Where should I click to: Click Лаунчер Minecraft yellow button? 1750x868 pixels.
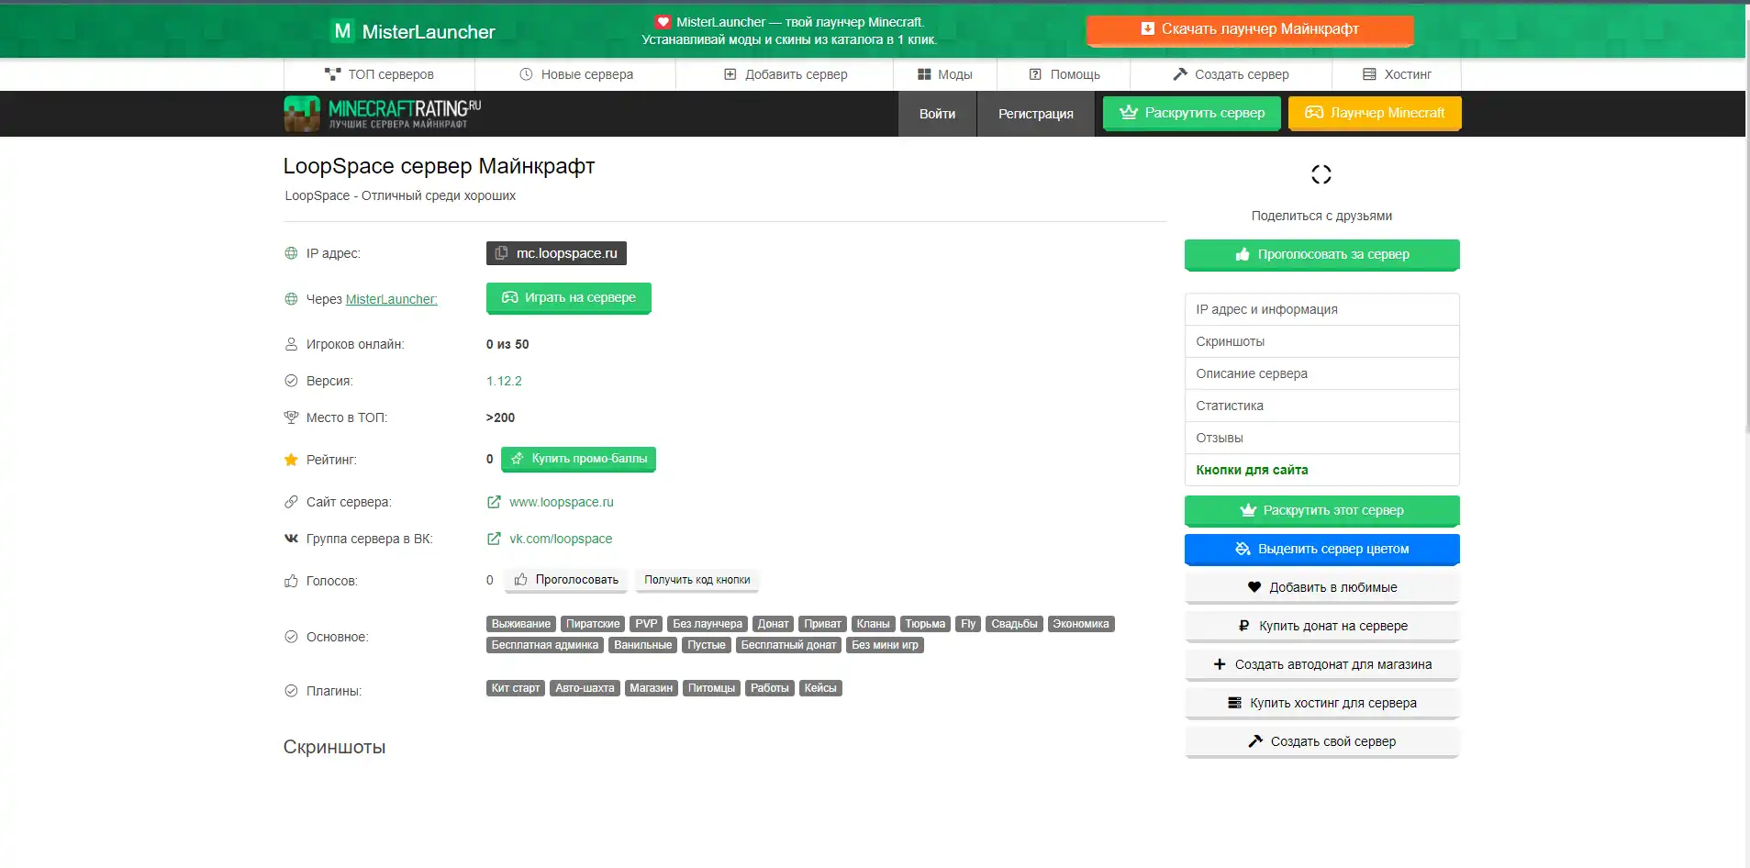click(1375, 113)
